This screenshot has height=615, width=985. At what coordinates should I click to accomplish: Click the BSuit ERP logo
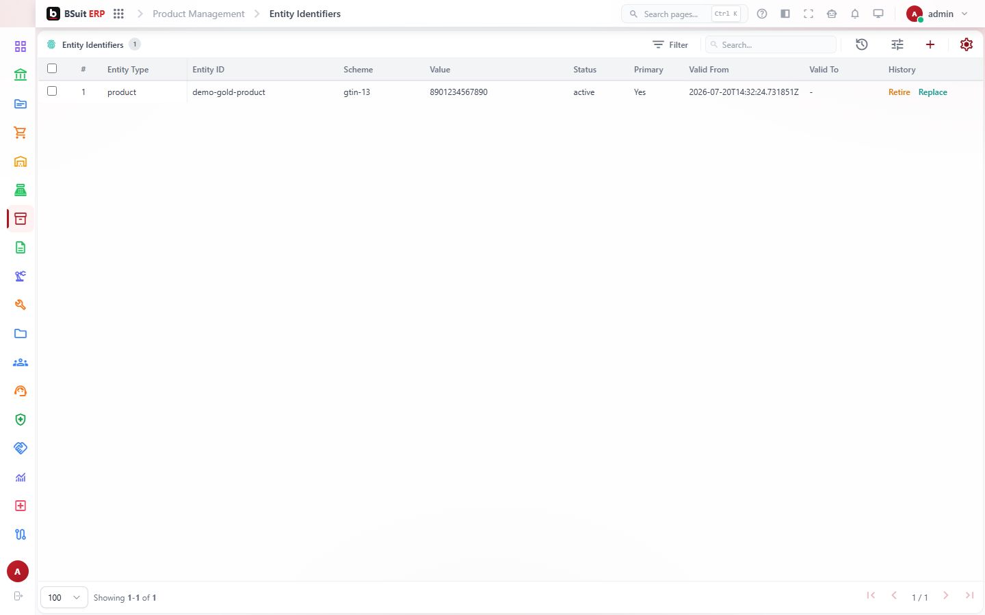[x=76, y=14]
